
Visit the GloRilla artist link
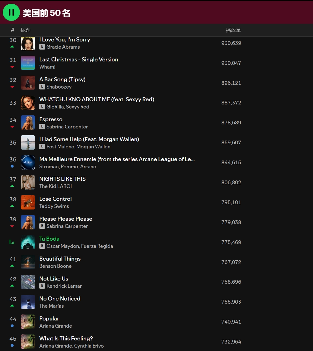(x=55, y=107)
